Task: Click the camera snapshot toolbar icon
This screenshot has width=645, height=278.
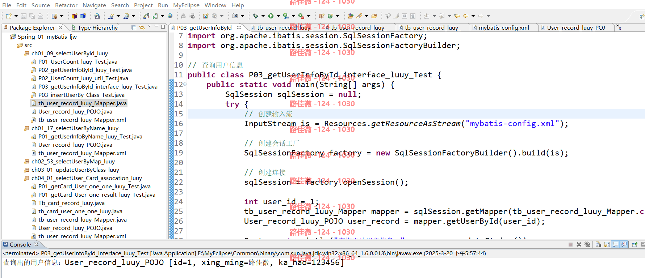Action: [235, 16]
